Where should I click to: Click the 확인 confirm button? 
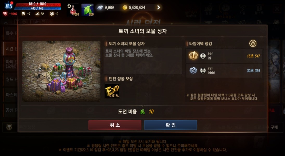171,125
